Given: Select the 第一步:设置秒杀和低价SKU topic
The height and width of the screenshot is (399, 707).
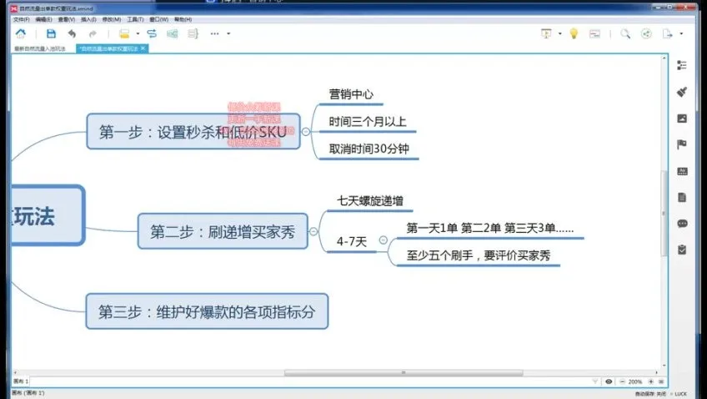Looking at the screenshot, I should pos(193,131).
